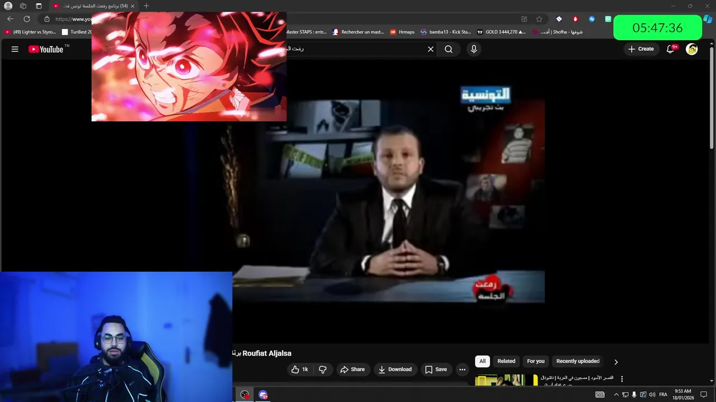Share the Roufiat Aljalsa video
716x402 pixels.
(x=352, y=370)
